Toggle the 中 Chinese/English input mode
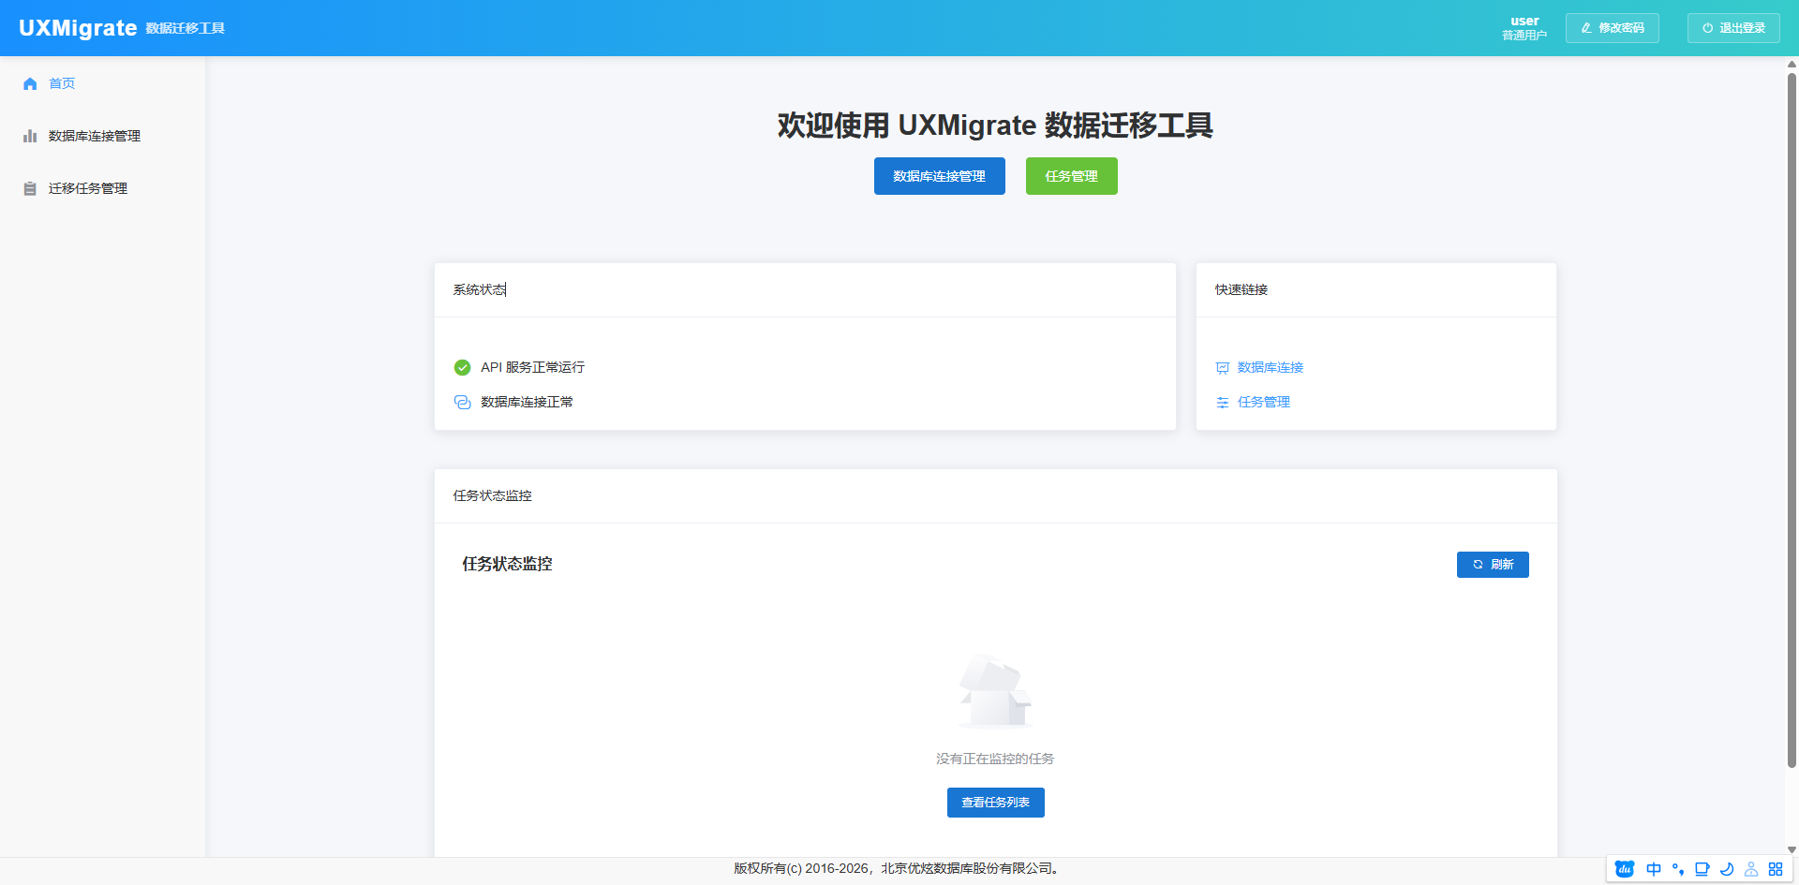1799x885 pixels. tap(1654, 869)
